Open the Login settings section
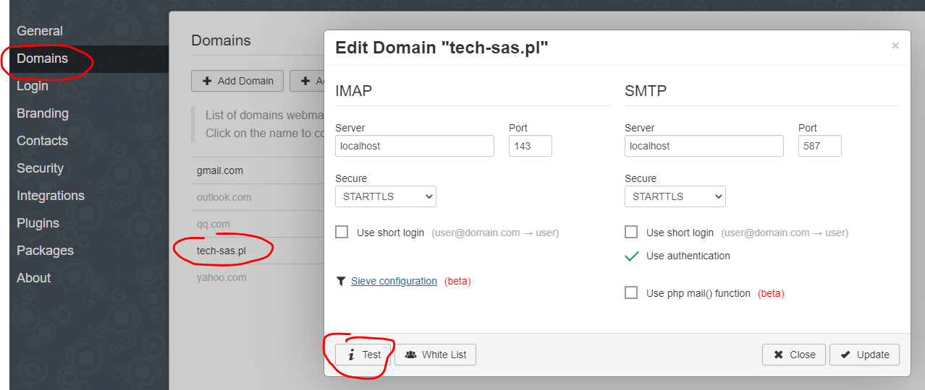Viewport: 925px width, 390px height. tap(33, 86)
